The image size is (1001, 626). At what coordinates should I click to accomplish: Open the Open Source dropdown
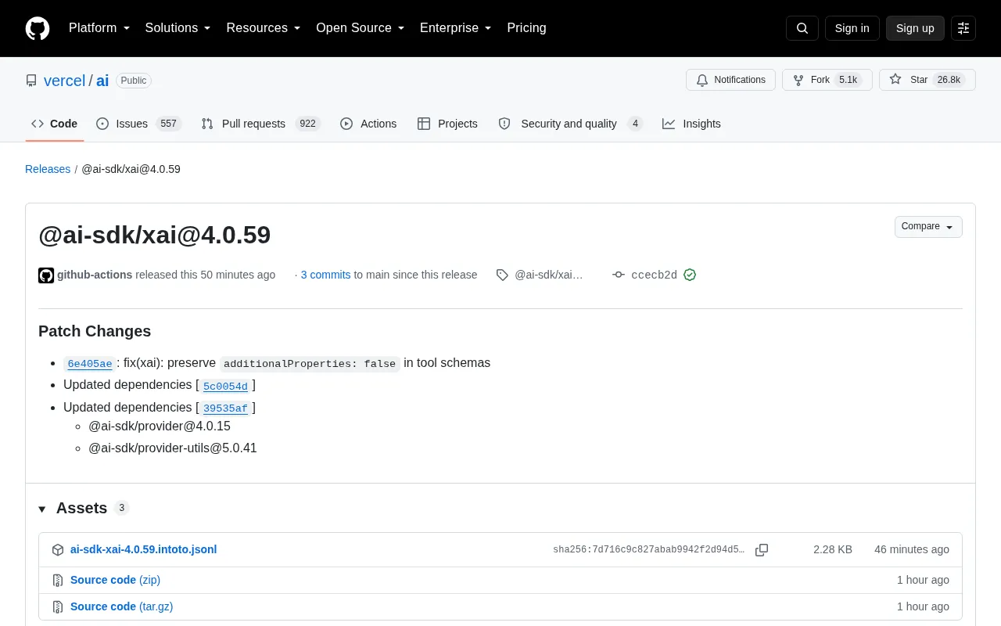[x=361, y=28]
